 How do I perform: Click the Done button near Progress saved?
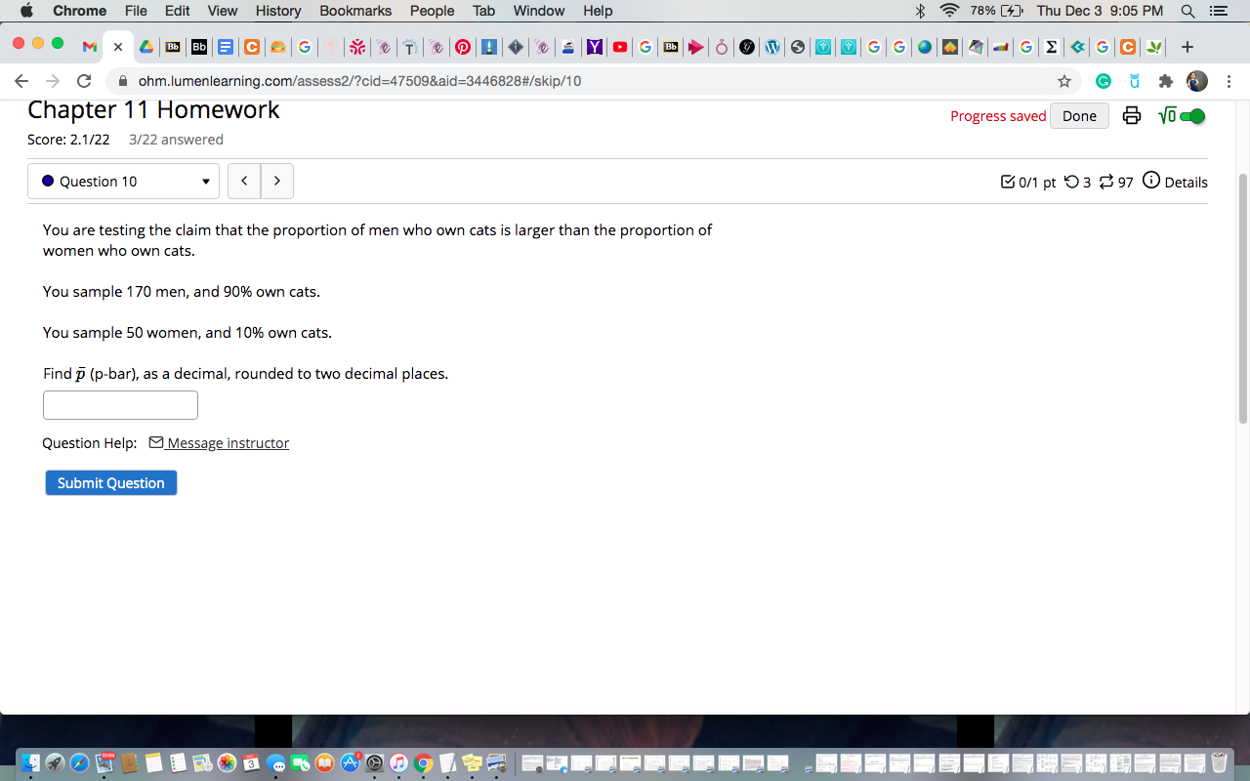coord(1078,115)
